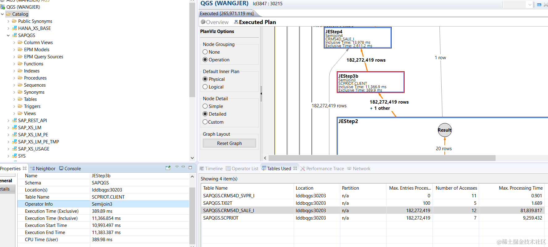
Task: Sort by Number of Accesses column
Action: point(456,188)
